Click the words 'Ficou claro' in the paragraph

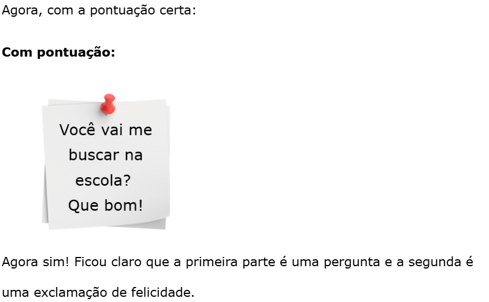pyautogui.click(x=108, y=262)
